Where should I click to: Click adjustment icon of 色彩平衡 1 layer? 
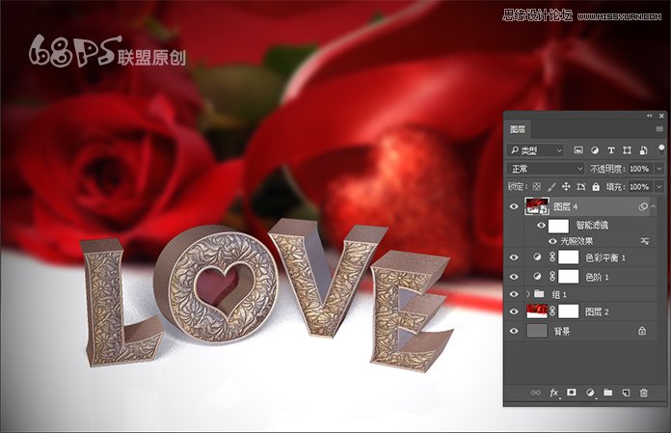pos(537,257)
